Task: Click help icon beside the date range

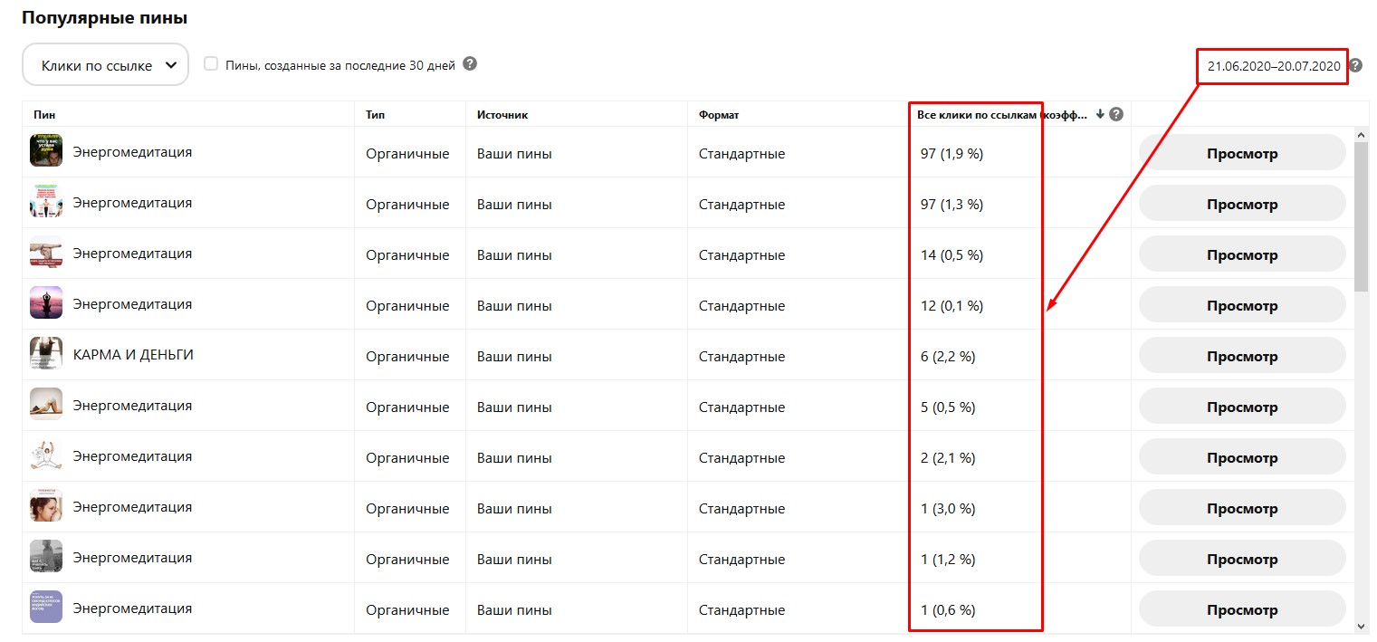Action: tap(1354, 65)
